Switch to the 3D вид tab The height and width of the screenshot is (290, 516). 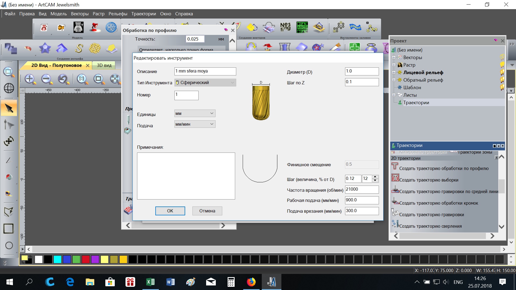pos(104,65)
